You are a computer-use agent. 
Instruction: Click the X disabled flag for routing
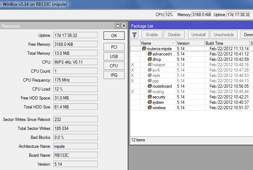[133, 92]
